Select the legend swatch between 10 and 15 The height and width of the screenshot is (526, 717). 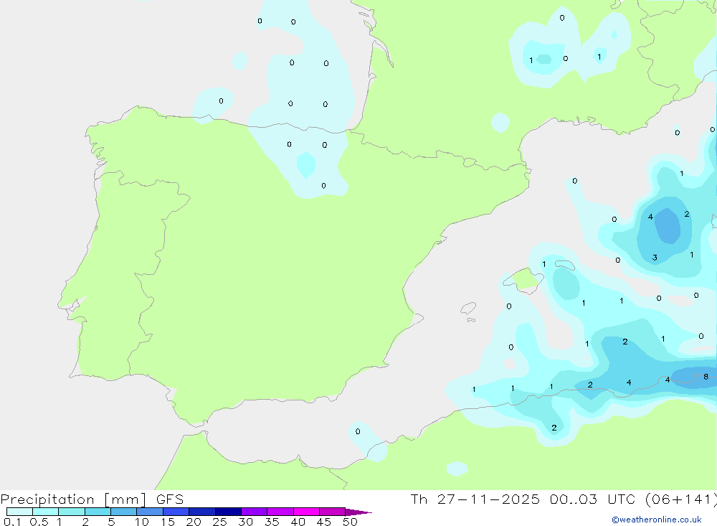click(150, 512)
